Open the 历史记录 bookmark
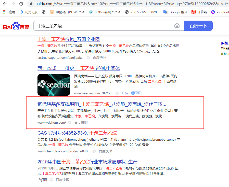Viewport: 229px width, 187px height. click(29, 12)
